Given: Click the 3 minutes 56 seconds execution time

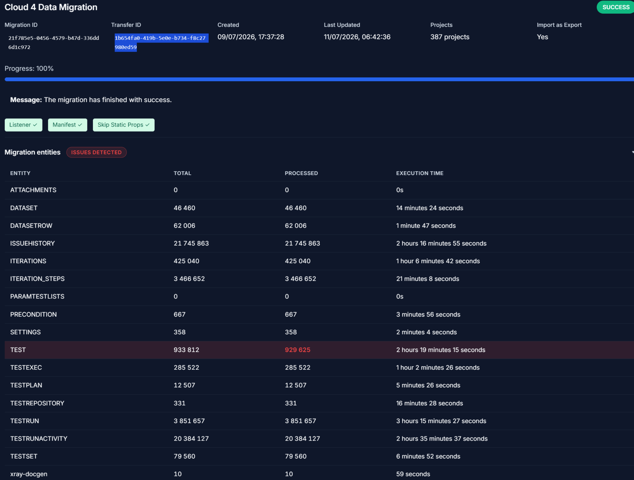Looking at the screenshot, I should [x=428, y=314].
